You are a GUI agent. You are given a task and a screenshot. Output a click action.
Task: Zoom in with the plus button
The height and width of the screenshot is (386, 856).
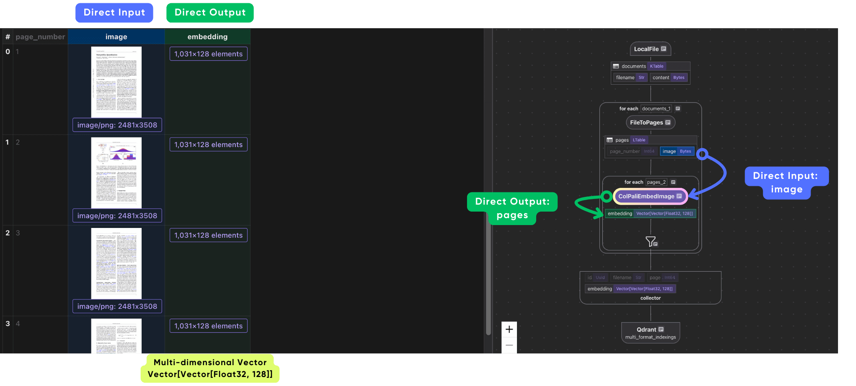[x=509, y=329]
